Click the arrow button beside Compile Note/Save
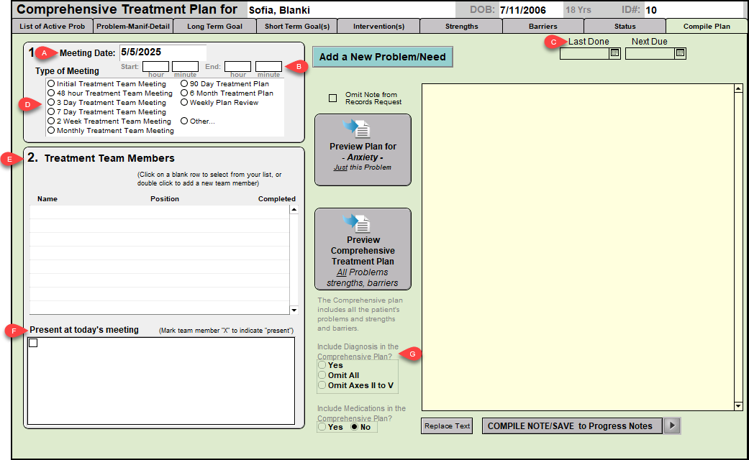This screenshot has height=460, width=749. click(671, 425)
